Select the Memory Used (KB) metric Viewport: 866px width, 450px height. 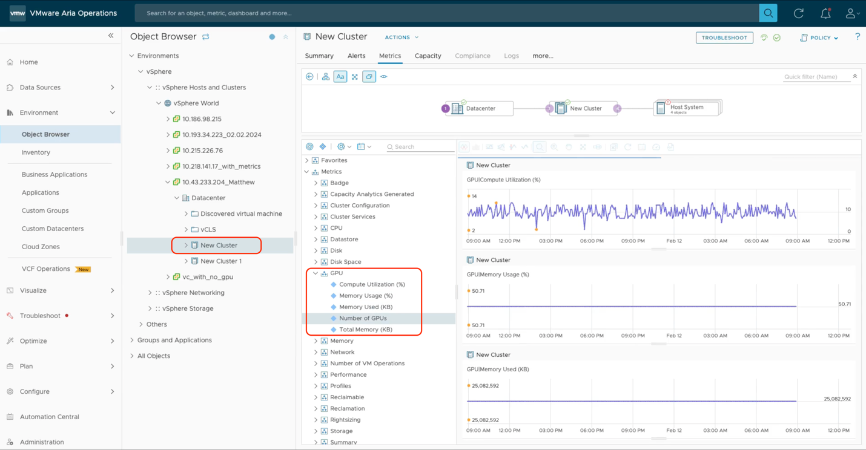pos(366,307)
